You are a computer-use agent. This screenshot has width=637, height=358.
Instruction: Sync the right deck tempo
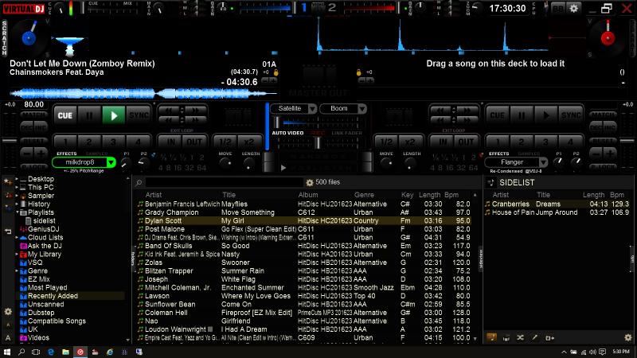pos(571,115)
